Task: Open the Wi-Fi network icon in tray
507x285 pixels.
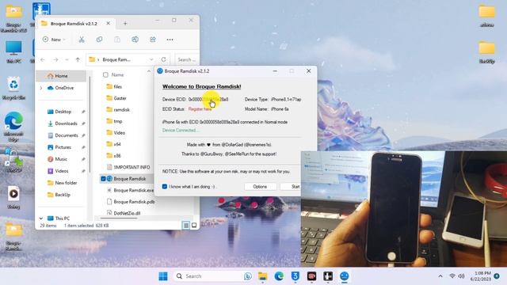Action: 452,276
